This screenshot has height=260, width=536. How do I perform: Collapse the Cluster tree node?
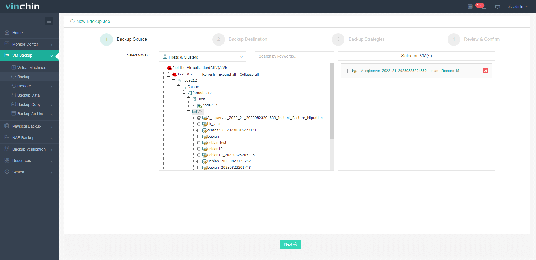coord(179,87)
